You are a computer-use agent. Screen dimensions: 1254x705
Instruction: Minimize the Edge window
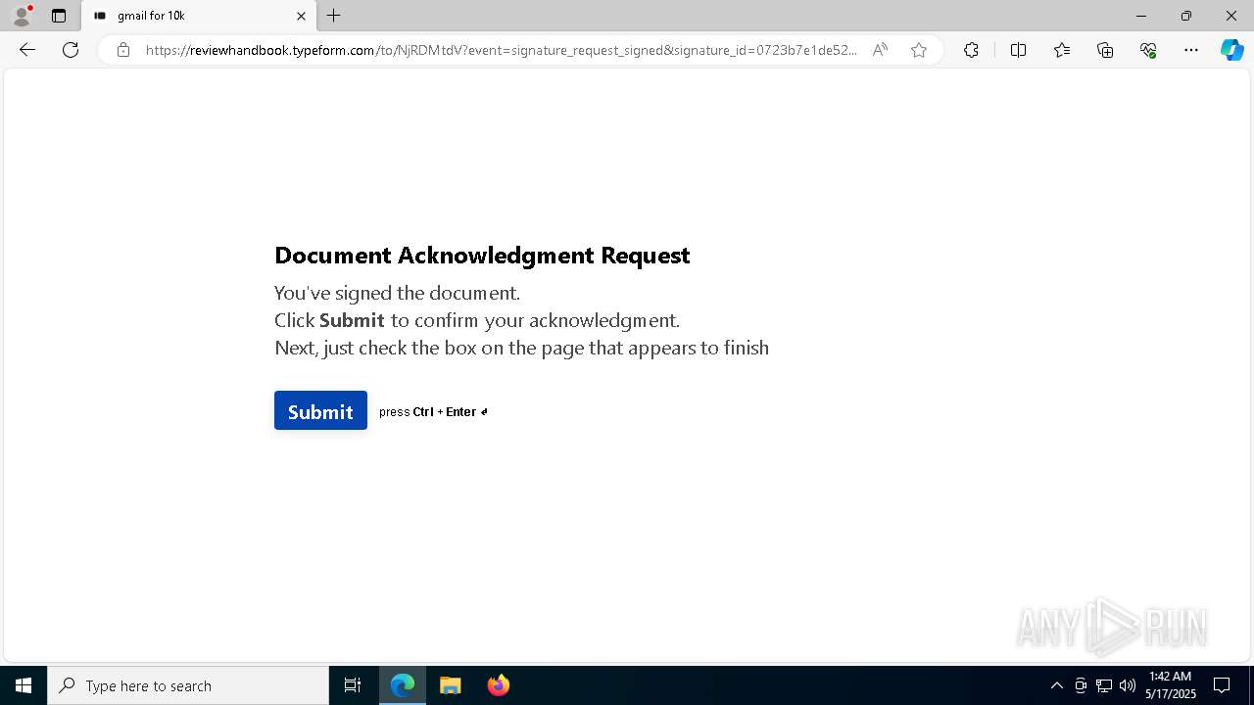click(x=1140, y=16)
